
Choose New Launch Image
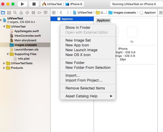(x=88, y=50)
